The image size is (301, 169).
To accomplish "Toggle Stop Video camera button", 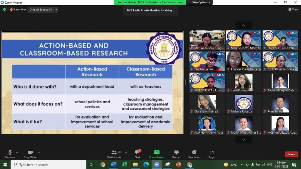I will pyautogui.click(x=30, y=154).
